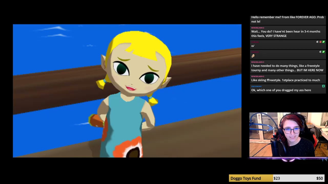Click the streamer webcam feed
Viewport: 328px width, 184px height.
pos(289,135)
